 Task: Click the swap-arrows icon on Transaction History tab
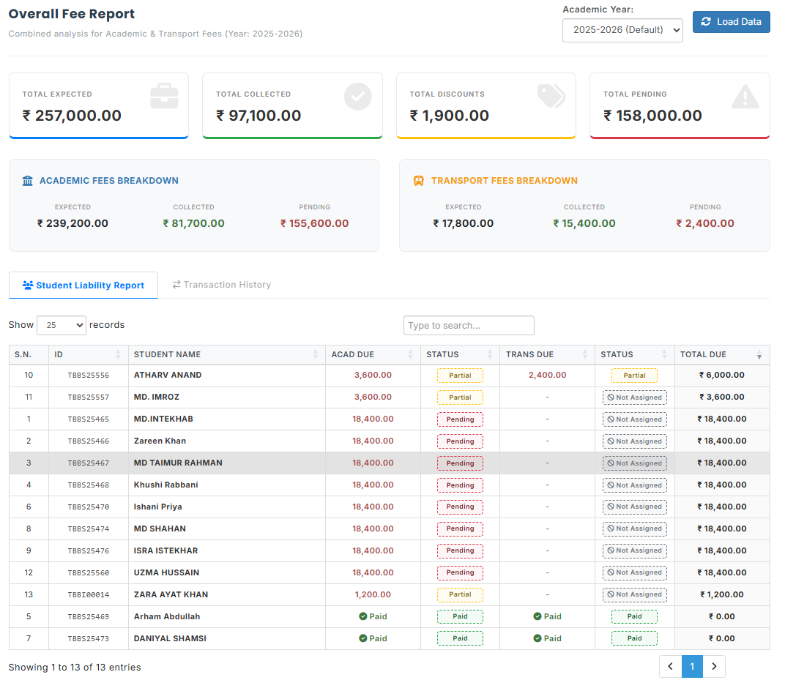(x=176, y=285)
